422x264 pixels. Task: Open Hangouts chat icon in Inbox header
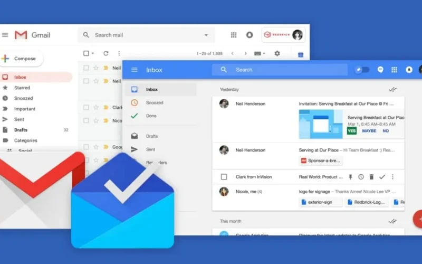pyautogui.click(x=380, y=70)
